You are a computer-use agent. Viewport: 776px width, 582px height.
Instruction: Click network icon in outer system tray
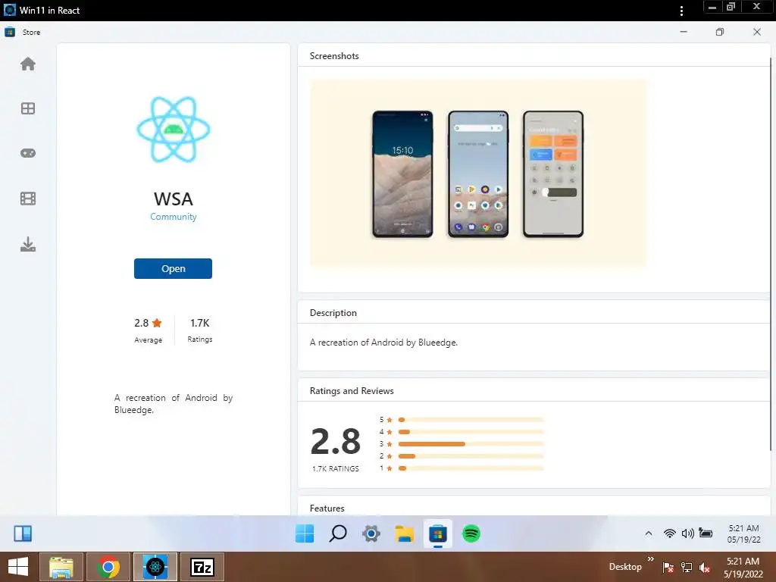tap(687, 568)
